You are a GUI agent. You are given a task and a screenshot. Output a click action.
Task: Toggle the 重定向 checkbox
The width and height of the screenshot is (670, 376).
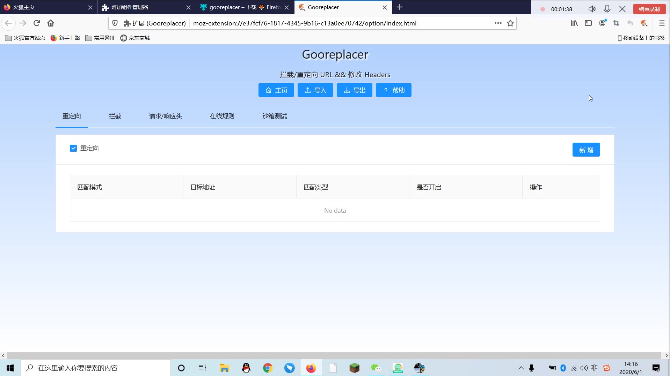(x=73, y=148)
